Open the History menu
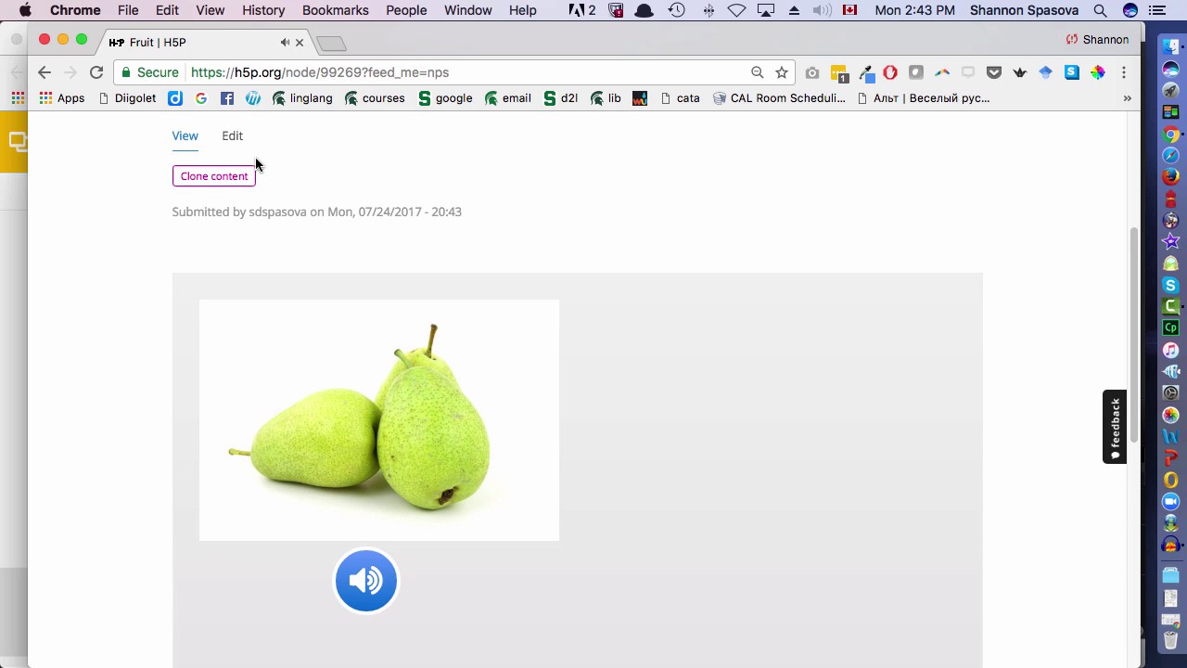1187x668 pixels. (x=263, y=10)
